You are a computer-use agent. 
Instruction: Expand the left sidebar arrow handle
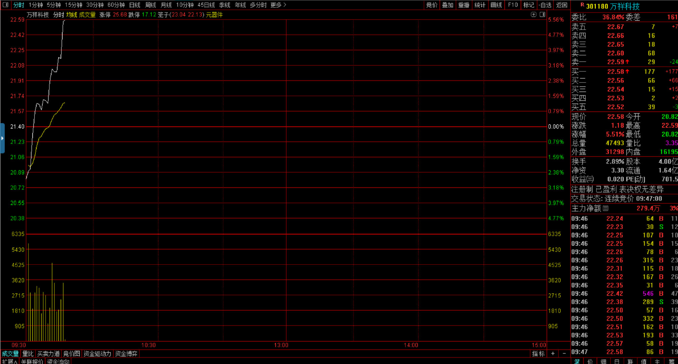pyautogui.click(x=2, y=138)
